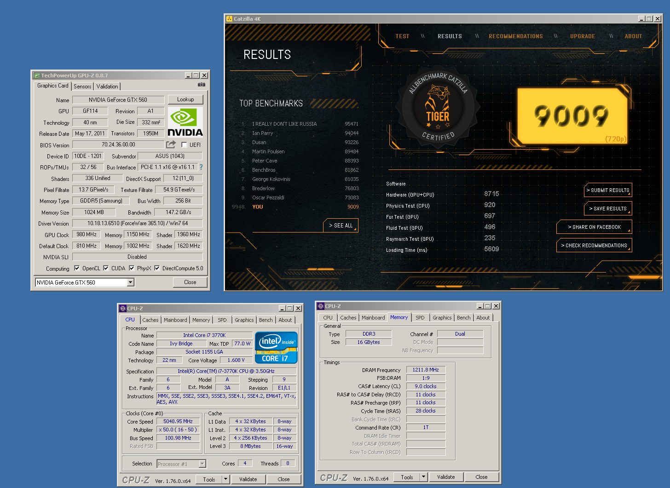Click the right CPU-Z window title icon
Image resolution: width=670 pixels, height=488 pixels.
coord(321,306)
